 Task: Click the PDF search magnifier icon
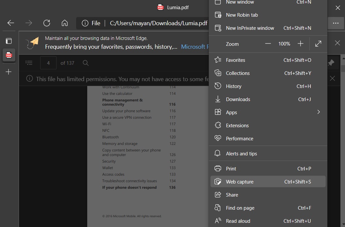[x=86, y=63]
